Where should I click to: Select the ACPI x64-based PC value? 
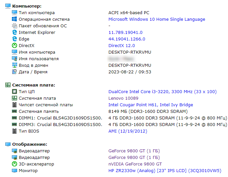coord(129,13)
